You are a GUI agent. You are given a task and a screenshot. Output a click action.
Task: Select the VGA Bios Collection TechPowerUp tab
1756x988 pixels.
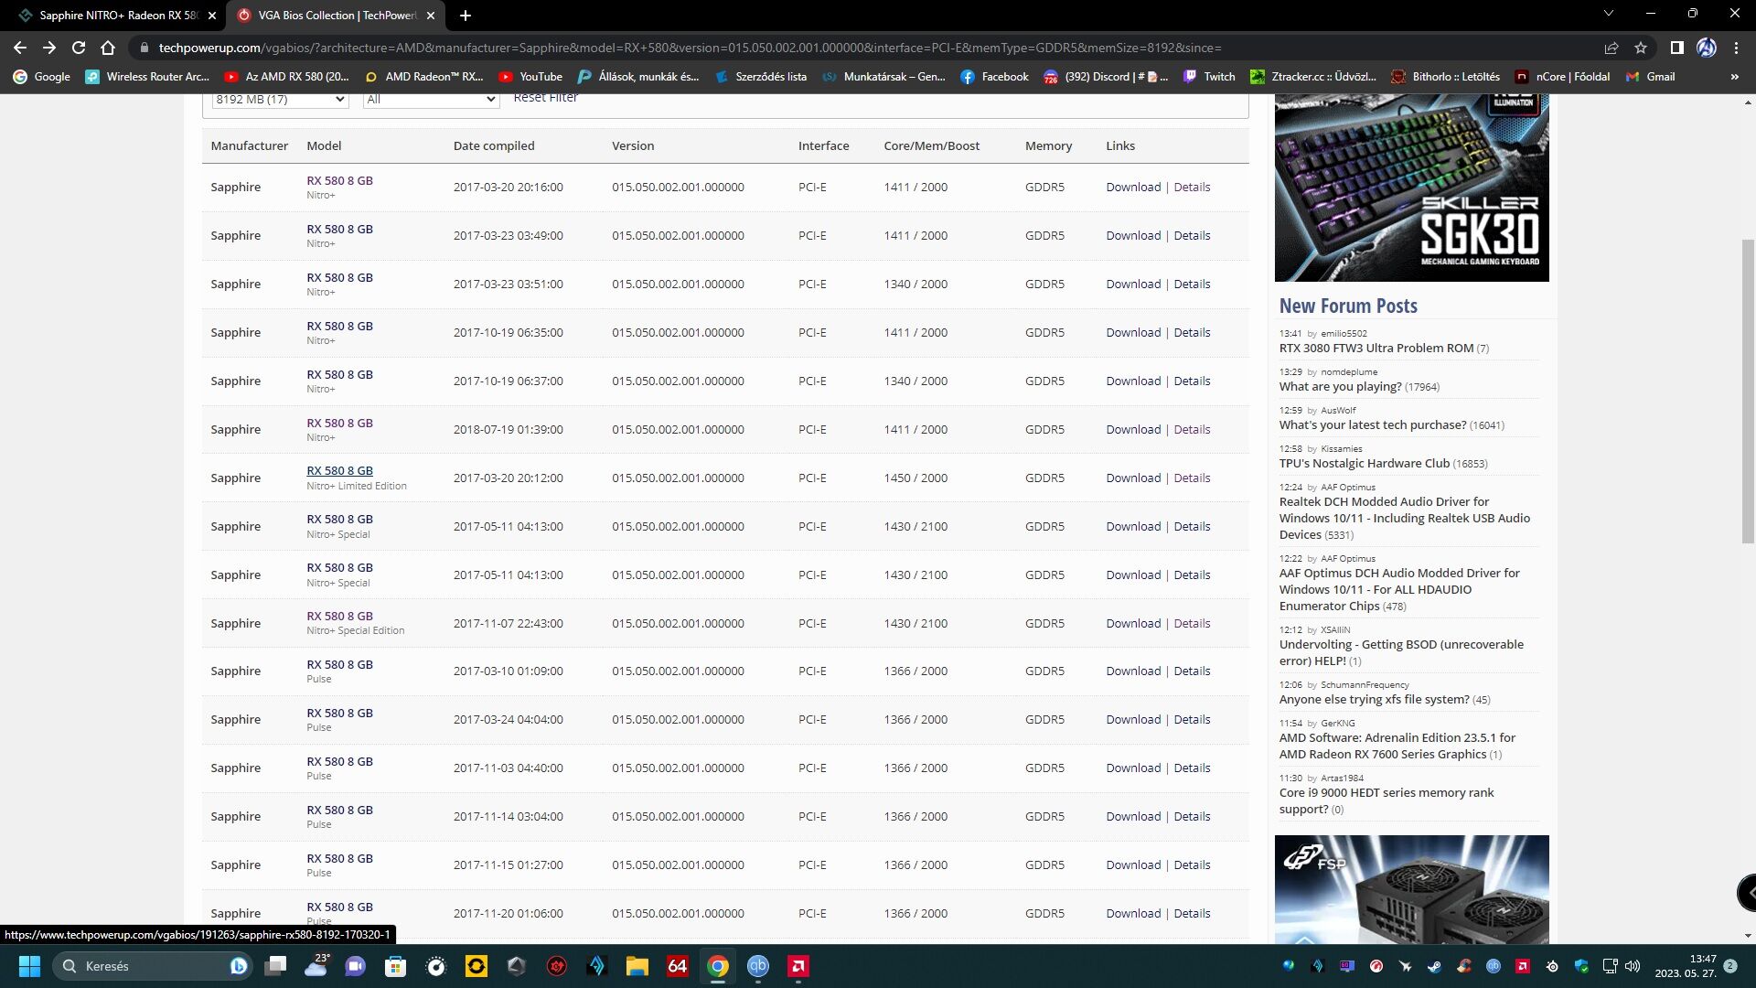335,16
